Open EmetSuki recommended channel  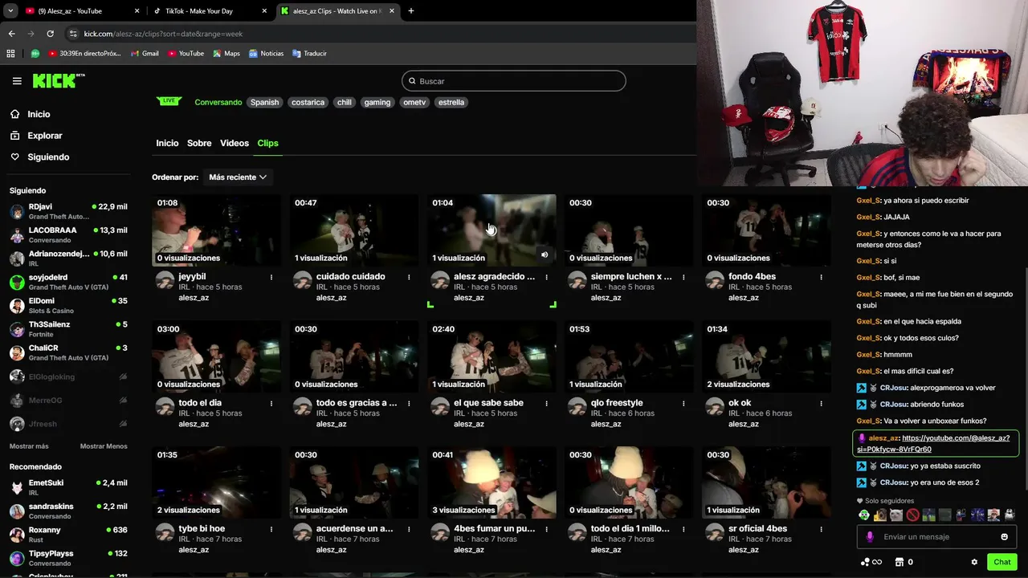[68, 488]
